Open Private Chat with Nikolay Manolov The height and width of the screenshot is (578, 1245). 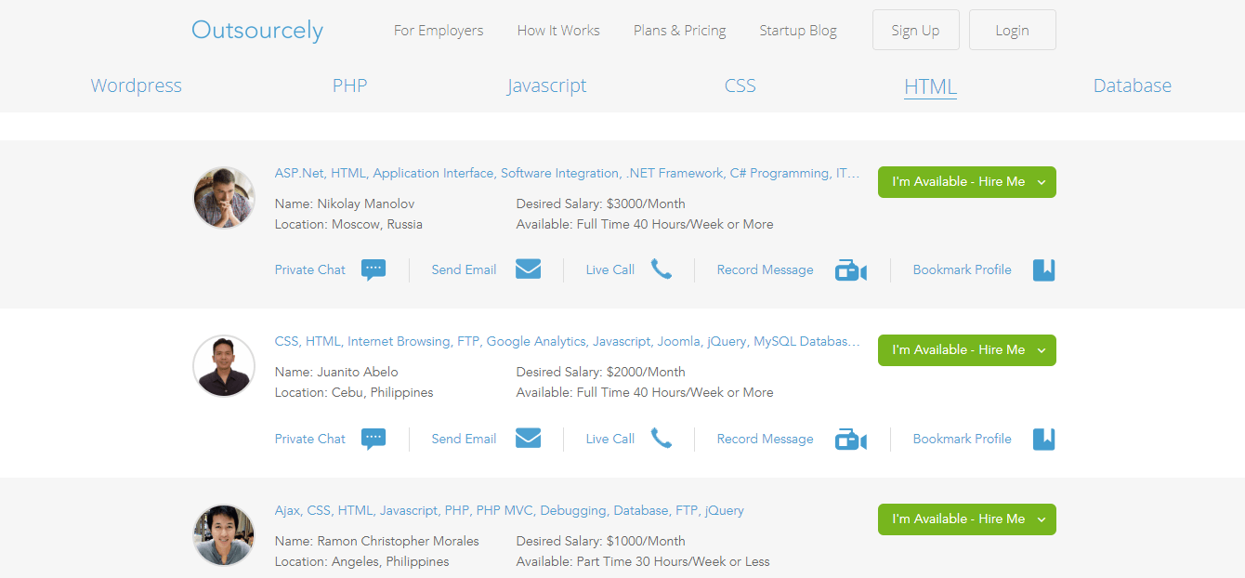pyautogui.click(x=310, y=269)
